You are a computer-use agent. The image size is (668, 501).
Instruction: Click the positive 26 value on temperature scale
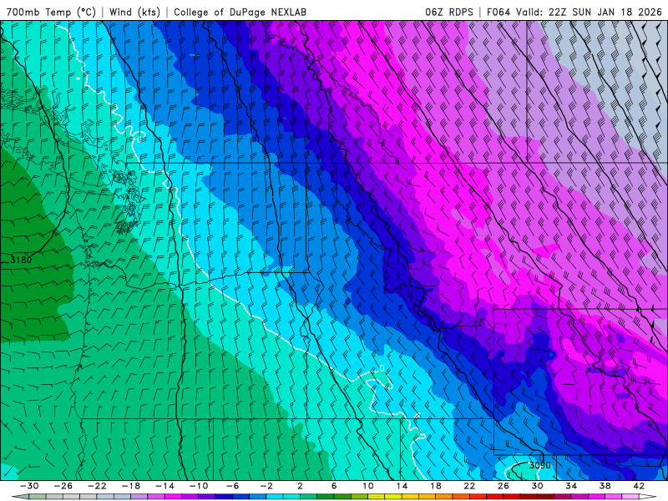point(504,486)
